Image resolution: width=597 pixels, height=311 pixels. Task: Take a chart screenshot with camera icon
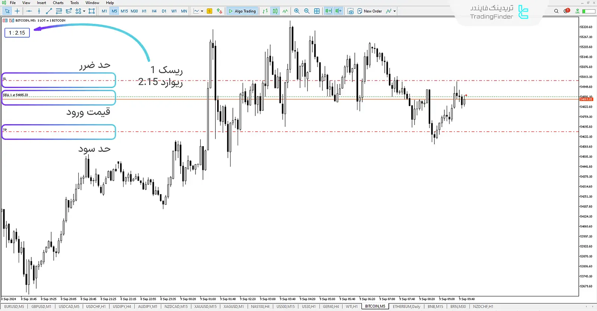[x=350, y=11]
